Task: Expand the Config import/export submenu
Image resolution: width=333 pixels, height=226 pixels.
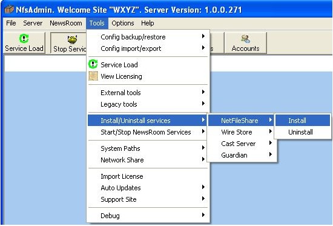Action: (x=147, y=48)
